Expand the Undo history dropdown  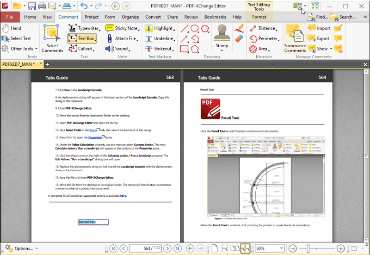[91, 6]
